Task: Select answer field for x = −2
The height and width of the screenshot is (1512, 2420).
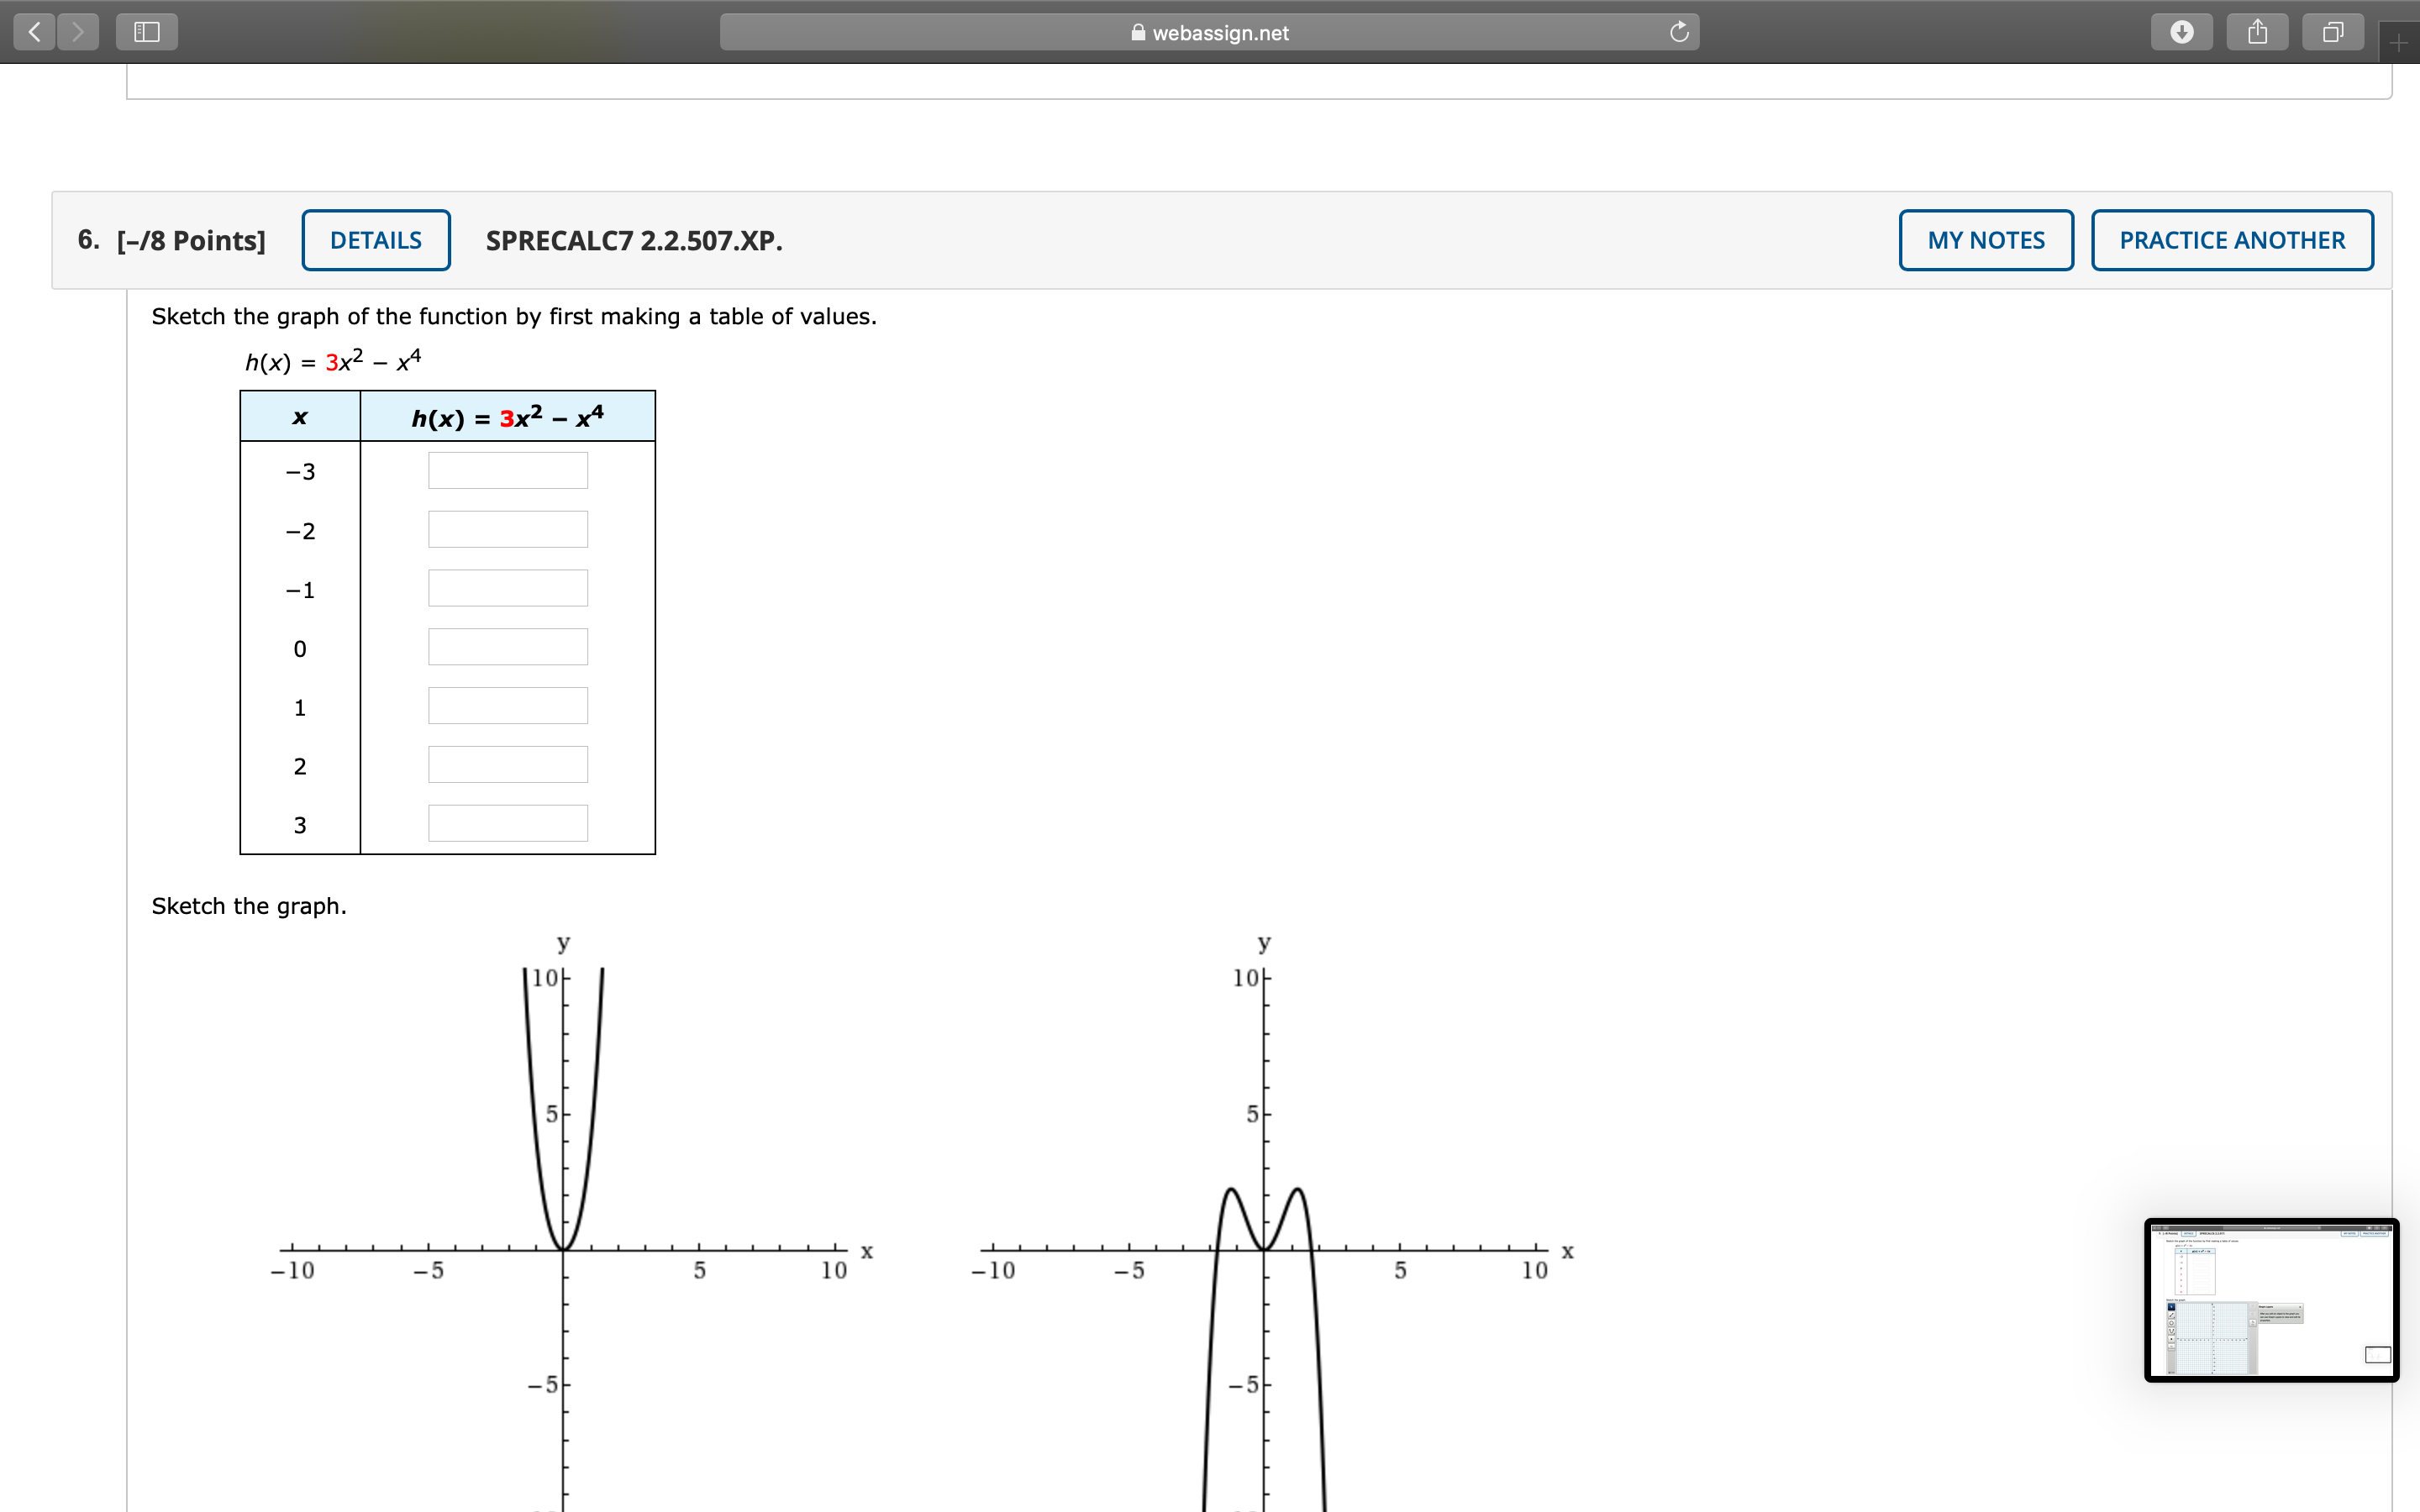Action: [x=508, y=530]
